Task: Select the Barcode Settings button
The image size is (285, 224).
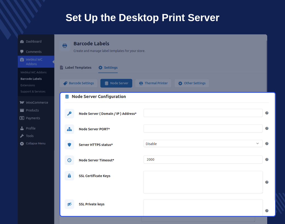Action: pos(79,83)
